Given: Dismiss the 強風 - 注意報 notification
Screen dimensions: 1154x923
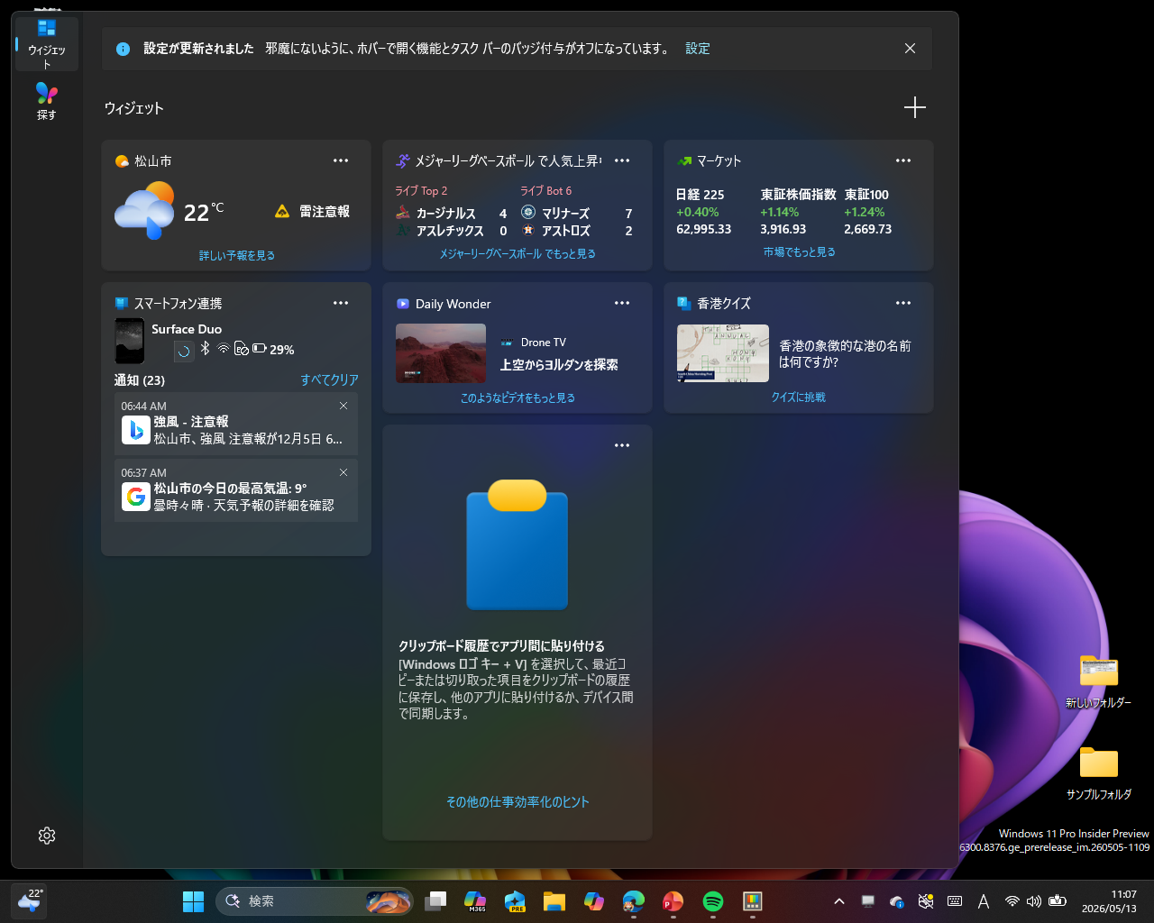Looking at the screenshot, I should 343,406.
